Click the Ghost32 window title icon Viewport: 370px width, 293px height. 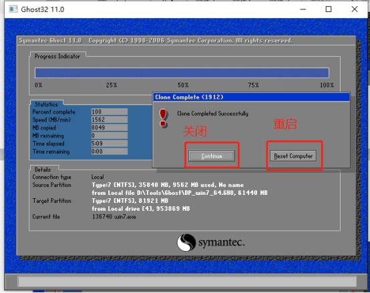[x=13, y=9]
